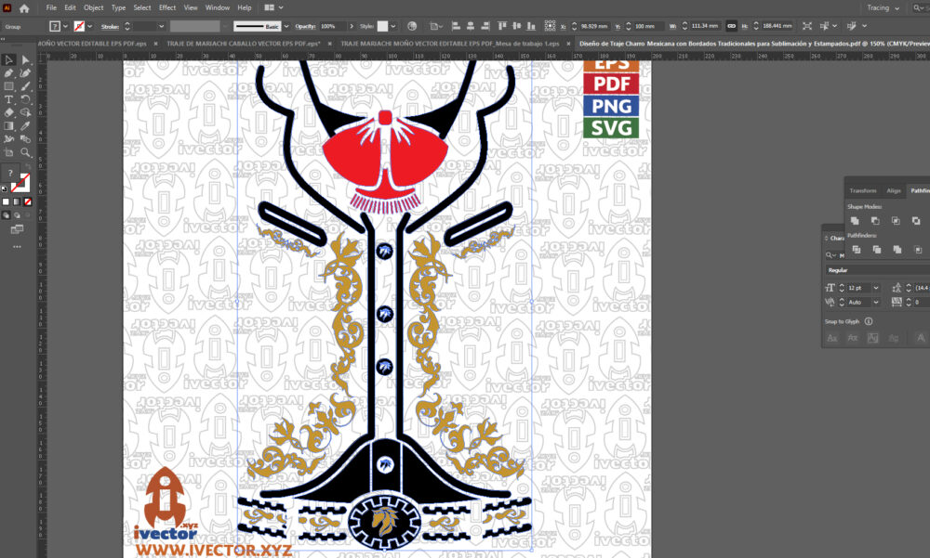The width and height of the screenshot is (930, 558).
Task: Switch to TRAJE DE MARIACHI CABALLO document tab
Action: pos(243,44)
